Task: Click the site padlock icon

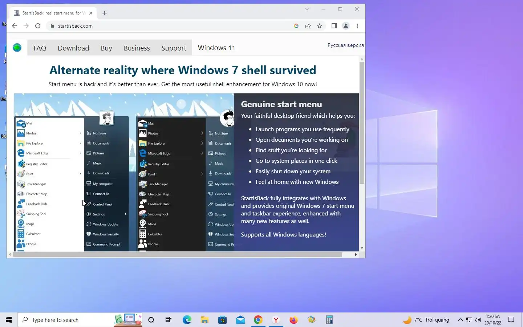Action: pos(52,26)
